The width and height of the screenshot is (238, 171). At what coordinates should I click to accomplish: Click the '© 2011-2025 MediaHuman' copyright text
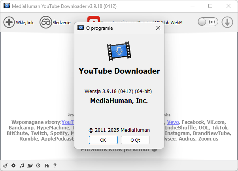pyautogui.click(x=119, y=130)
